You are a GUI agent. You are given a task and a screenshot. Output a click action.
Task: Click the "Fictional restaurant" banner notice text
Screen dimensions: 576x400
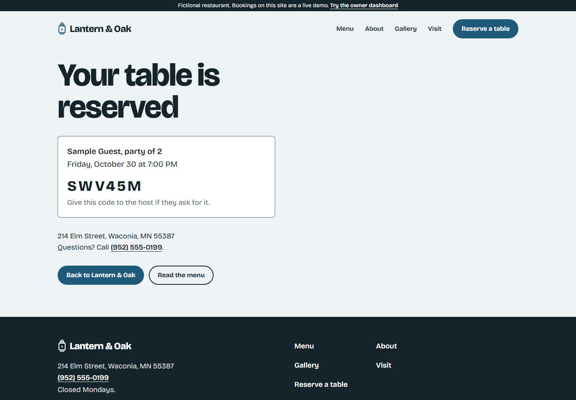point(253,6)
